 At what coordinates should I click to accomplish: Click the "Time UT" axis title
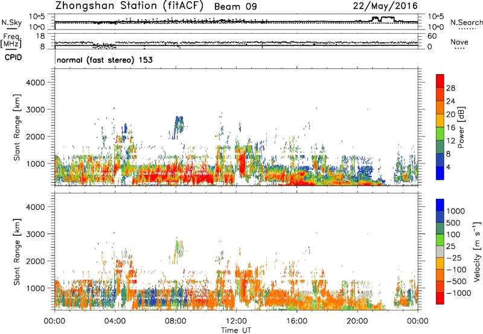(236, 330)
